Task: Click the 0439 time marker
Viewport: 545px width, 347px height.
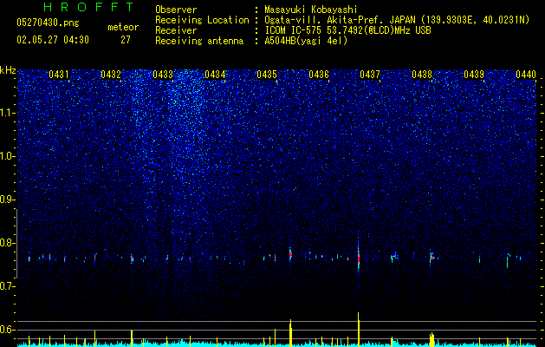Action: [x=474, y=75]
